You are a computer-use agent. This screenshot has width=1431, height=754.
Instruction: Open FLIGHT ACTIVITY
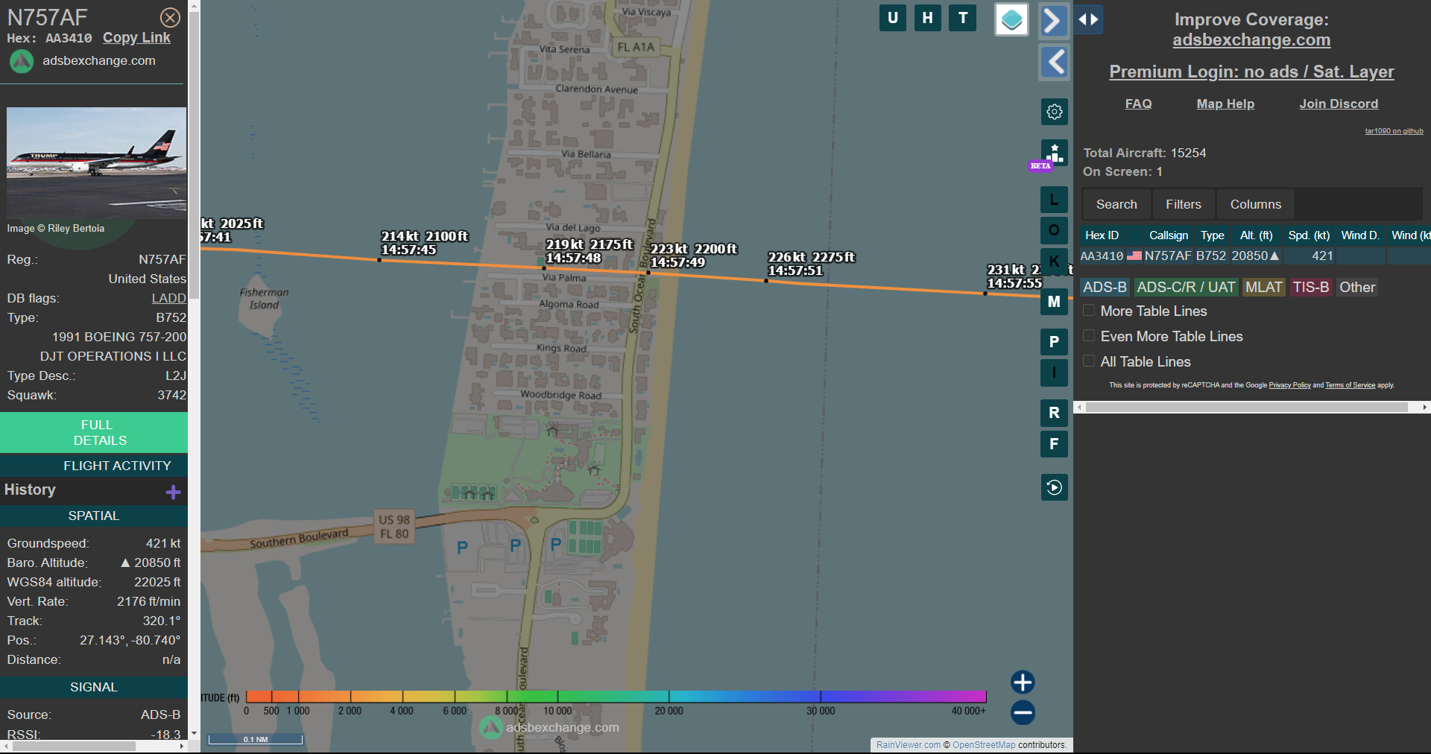coord(94,466)
